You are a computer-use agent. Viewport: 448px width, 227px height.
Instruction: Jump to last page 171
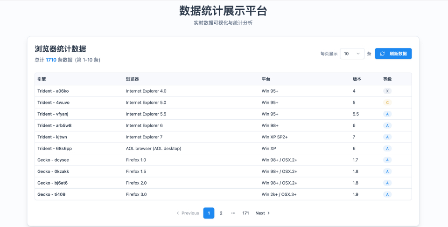[x=245, y=213]
